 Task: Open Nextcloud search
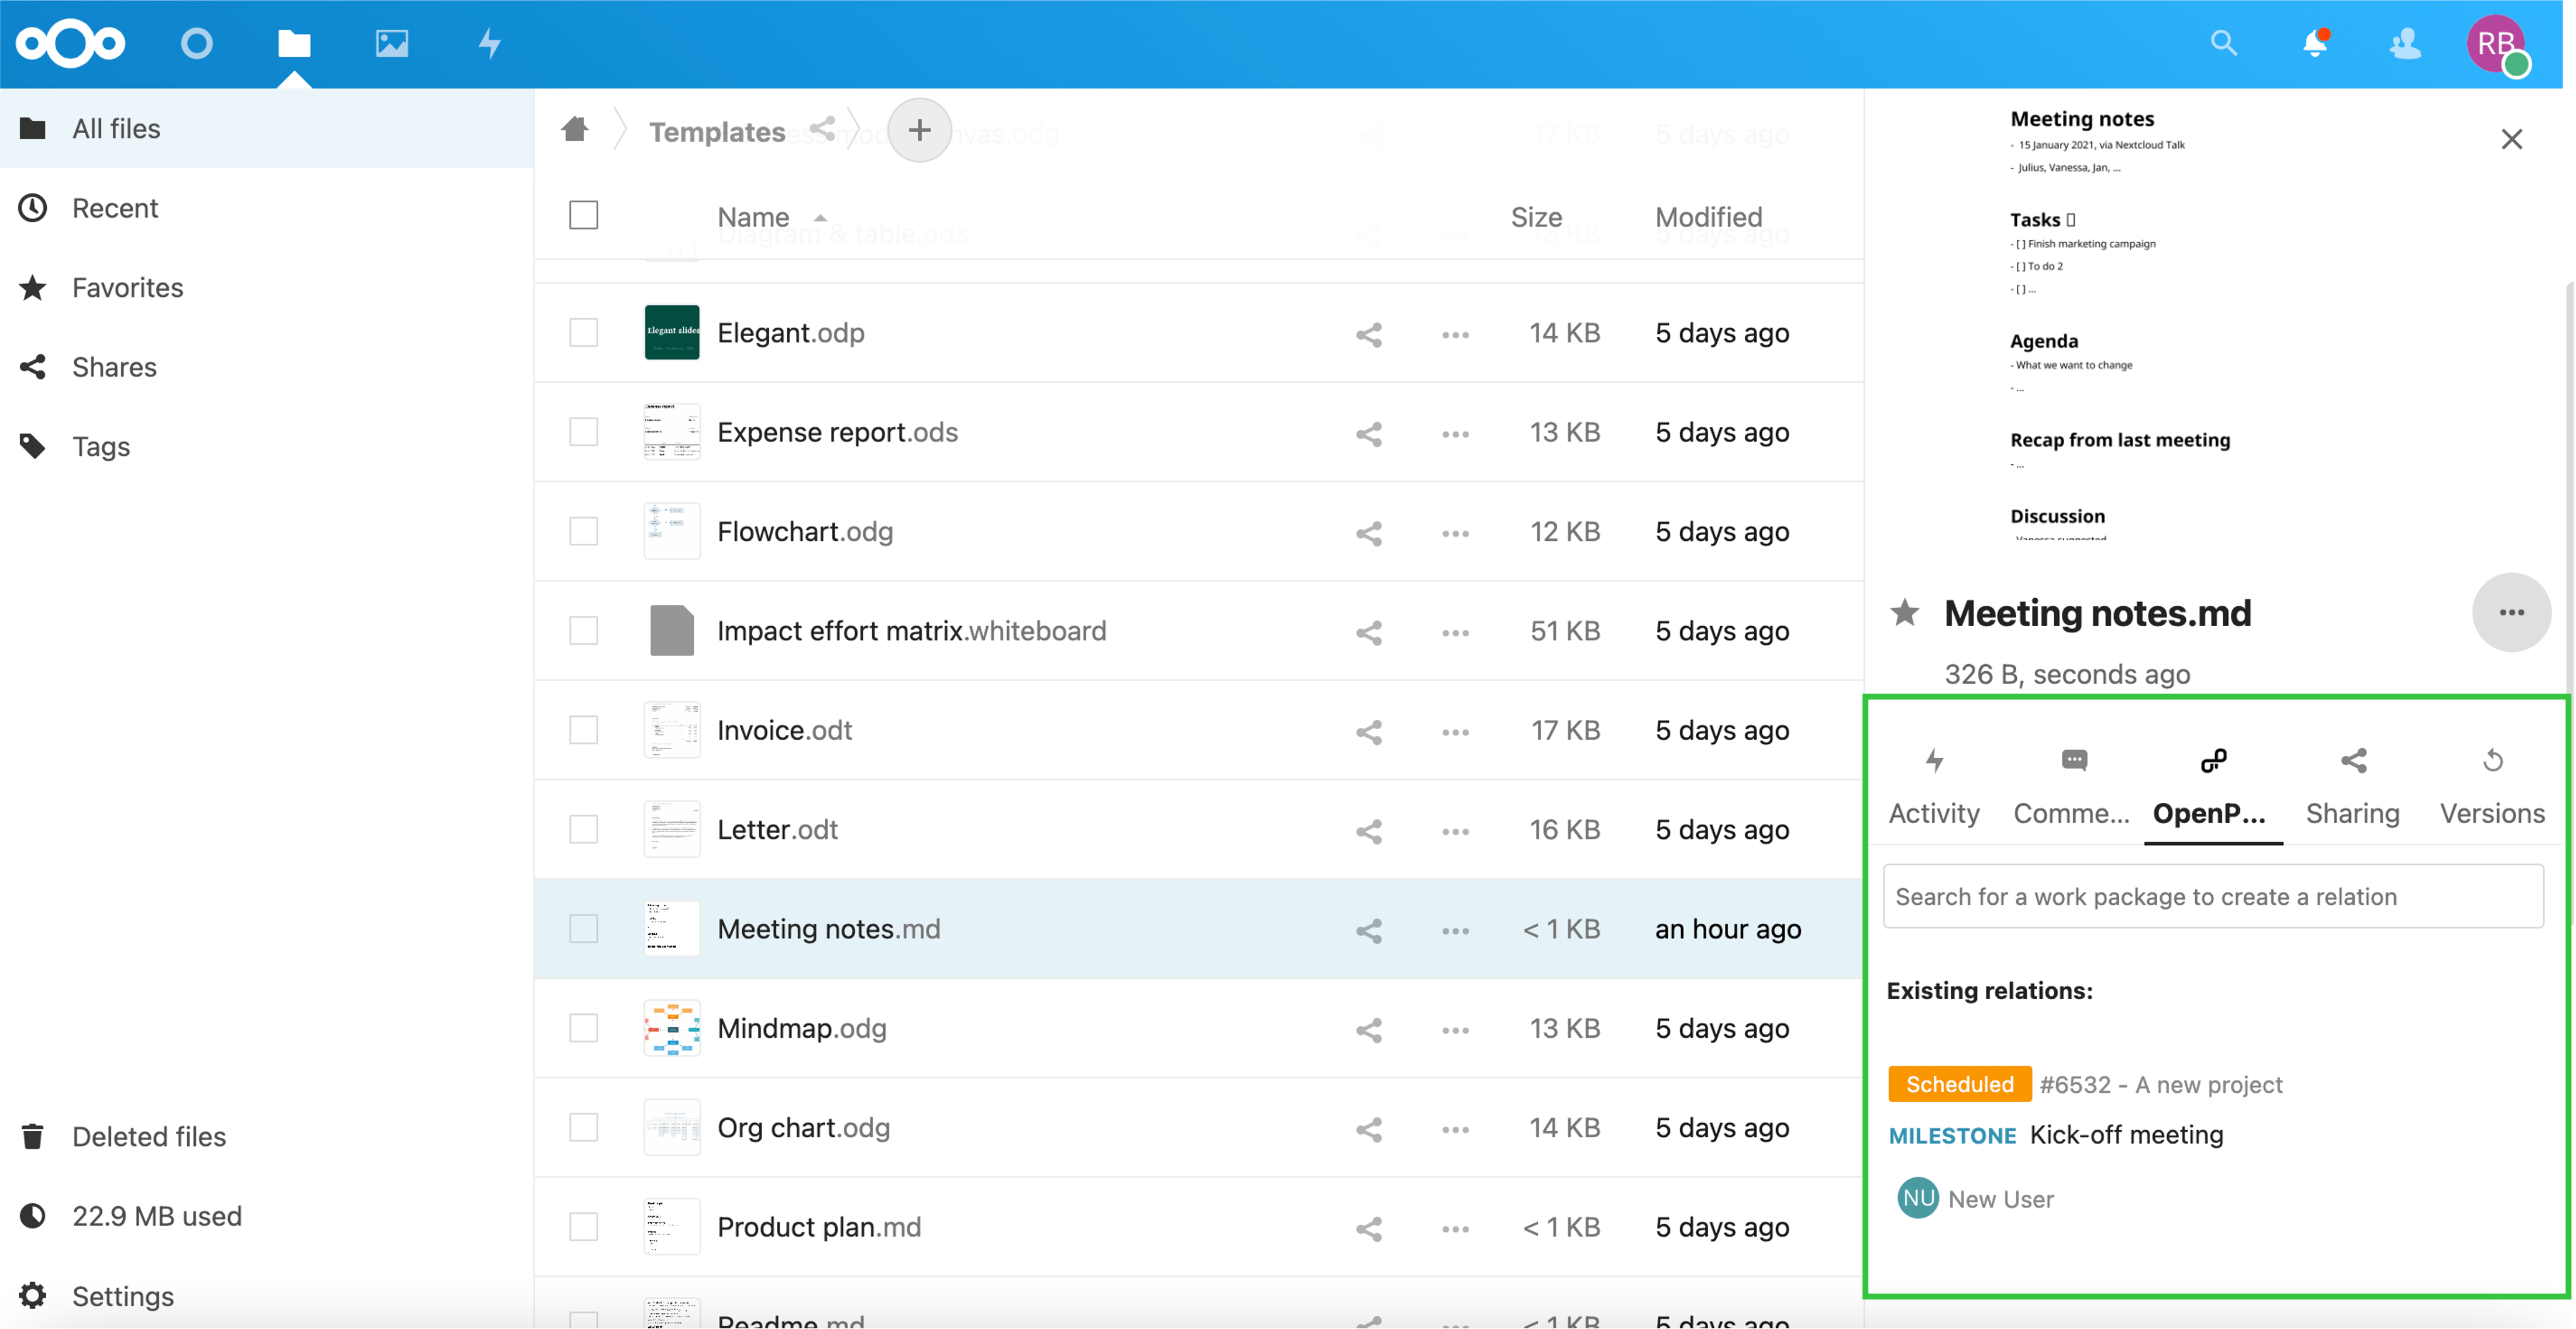(2224, 44)
